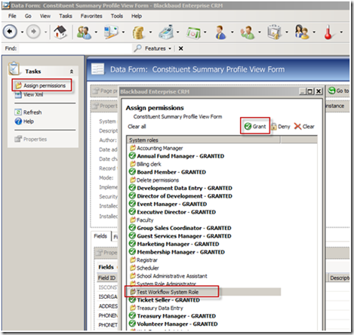
Task: Expand the calendar icon dropdown arrow
Action: [x=205, y=32]
